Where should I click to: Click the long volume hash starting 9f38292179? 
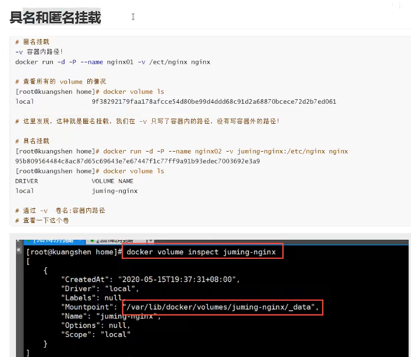click(214, 101)
